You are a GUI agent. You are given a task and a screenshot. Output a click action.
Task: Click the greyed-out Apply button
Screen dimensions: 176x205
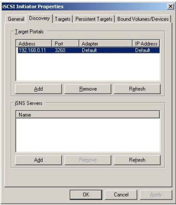pyautogui.click(x=156, y=195)
